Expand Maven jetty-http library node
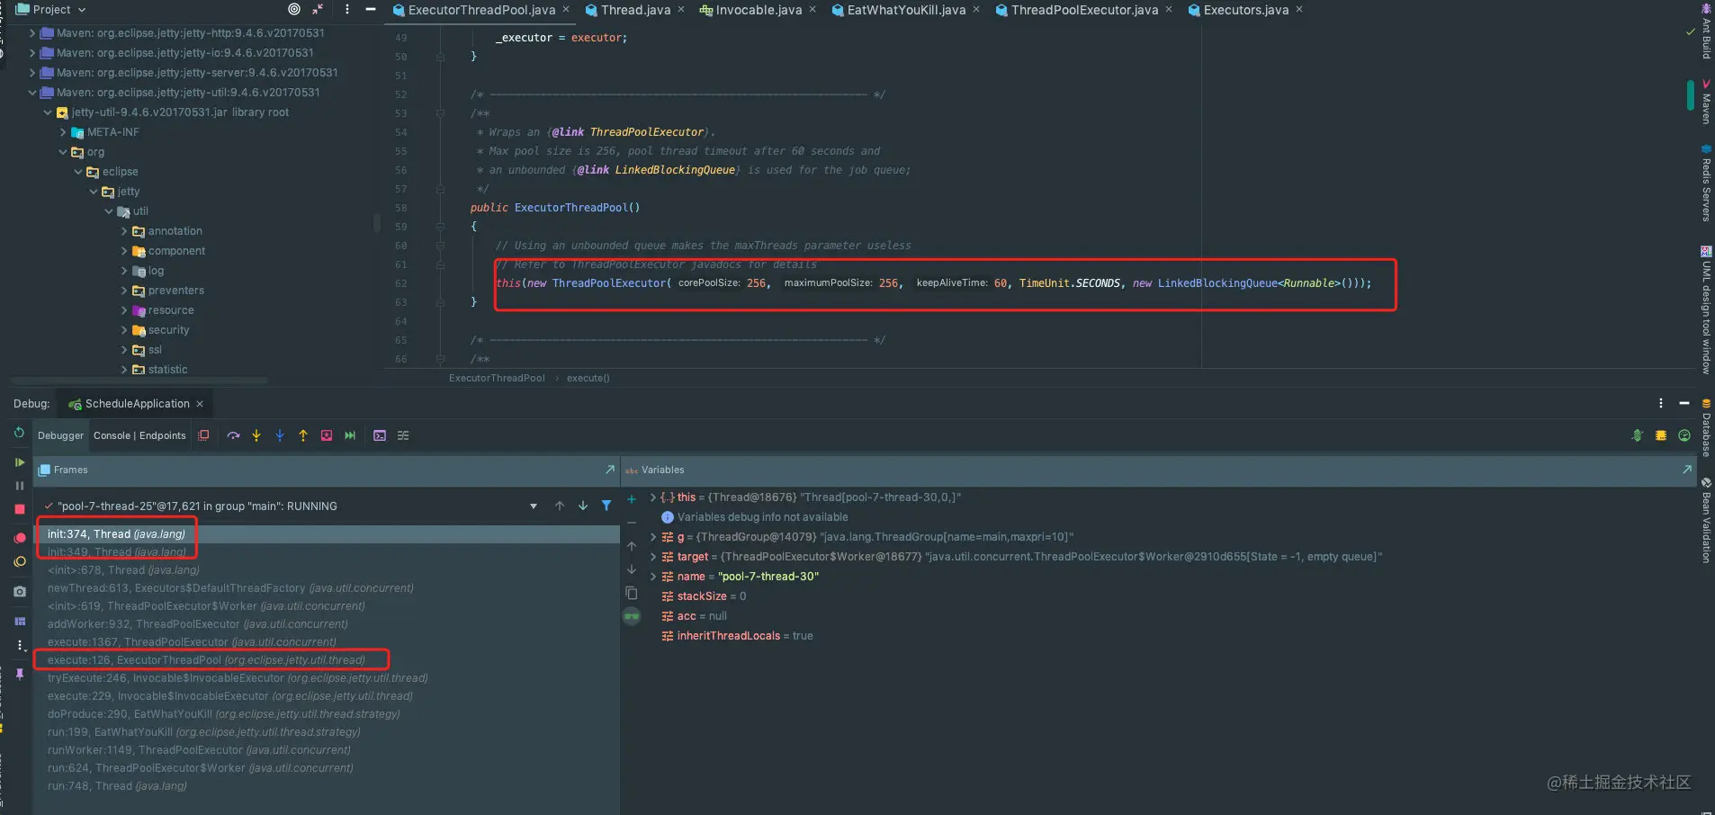Image resolution: width=1715 pixels, height=815 pixels. (x=32, y=33)
